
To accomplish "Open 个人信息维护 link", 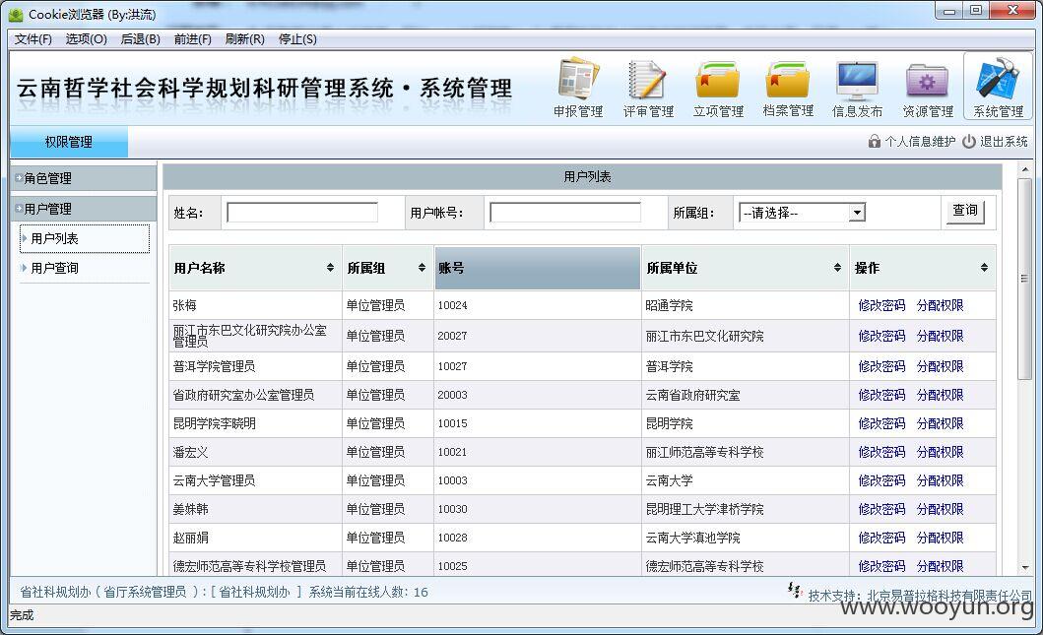I will [920, 141].
